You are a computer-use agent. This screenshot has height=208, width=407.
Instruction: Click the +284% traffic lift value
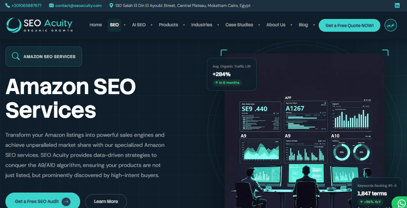[x=221, y=74]
